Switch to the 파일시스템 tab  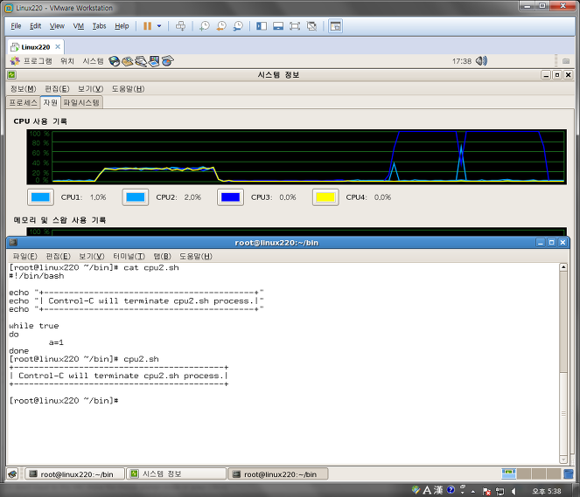point(81,102)
